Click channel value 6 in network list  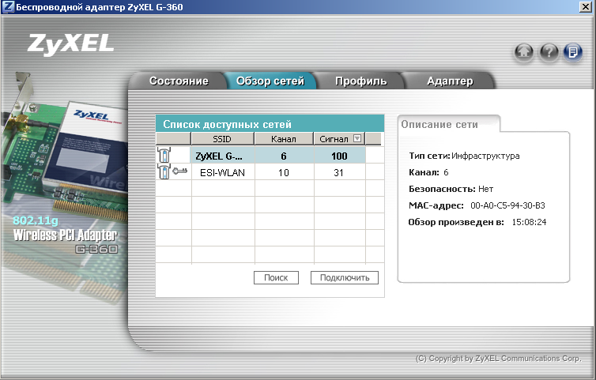tap(284, 156)
